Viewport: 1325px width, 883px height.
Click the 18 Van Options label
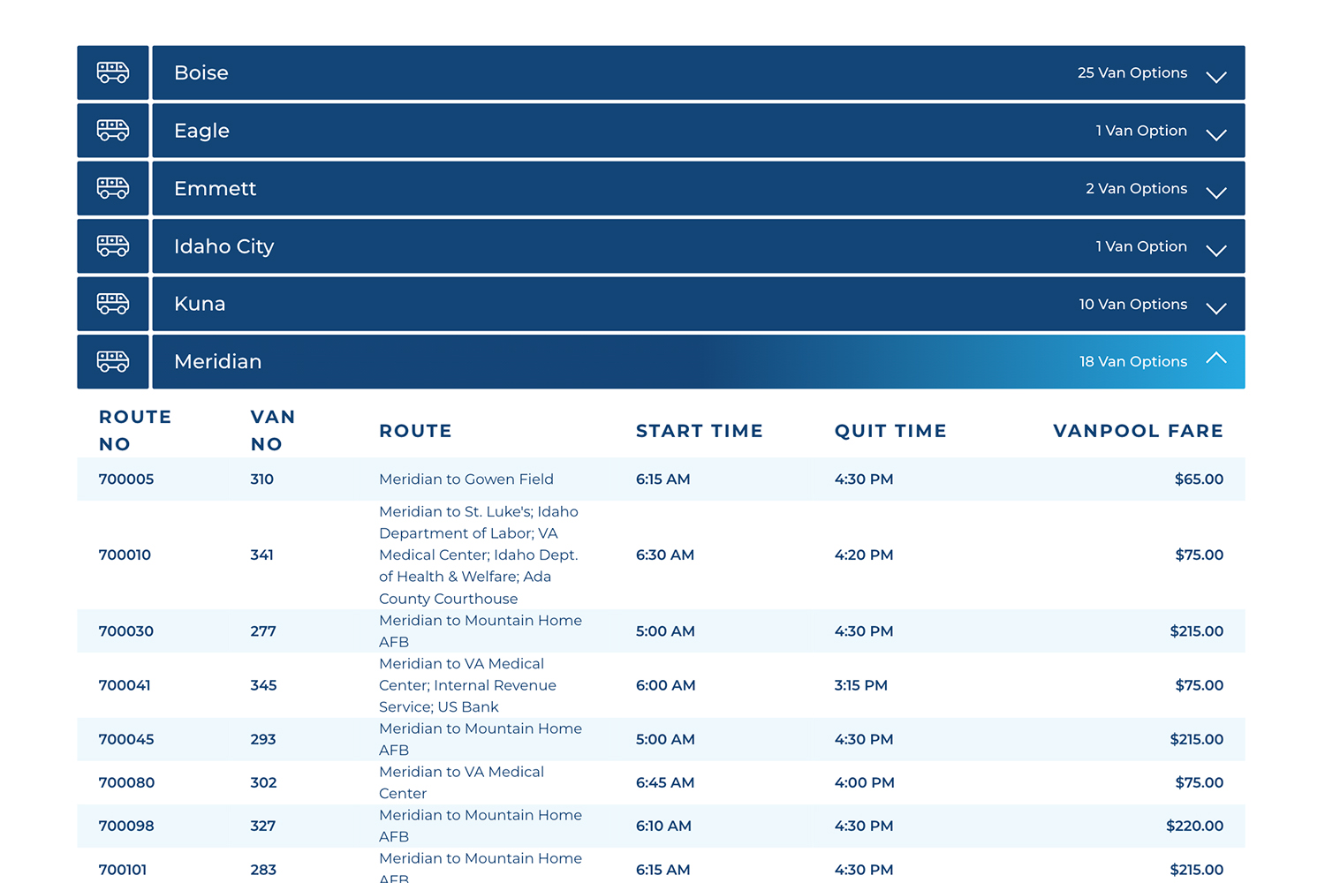pos(1132,361)
